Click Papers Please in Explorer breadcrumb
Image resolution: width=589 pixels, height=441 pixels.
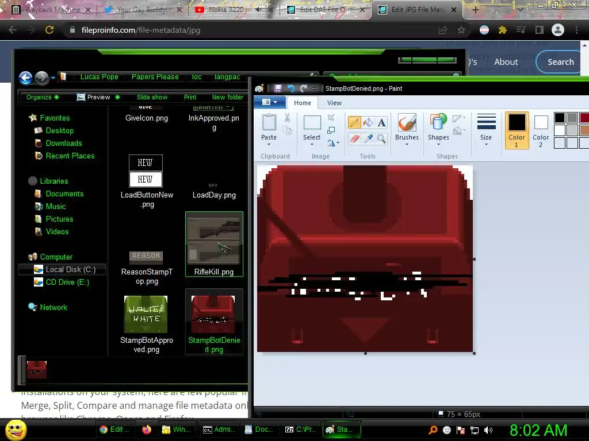pyautogui.click(x=155, y=77)
